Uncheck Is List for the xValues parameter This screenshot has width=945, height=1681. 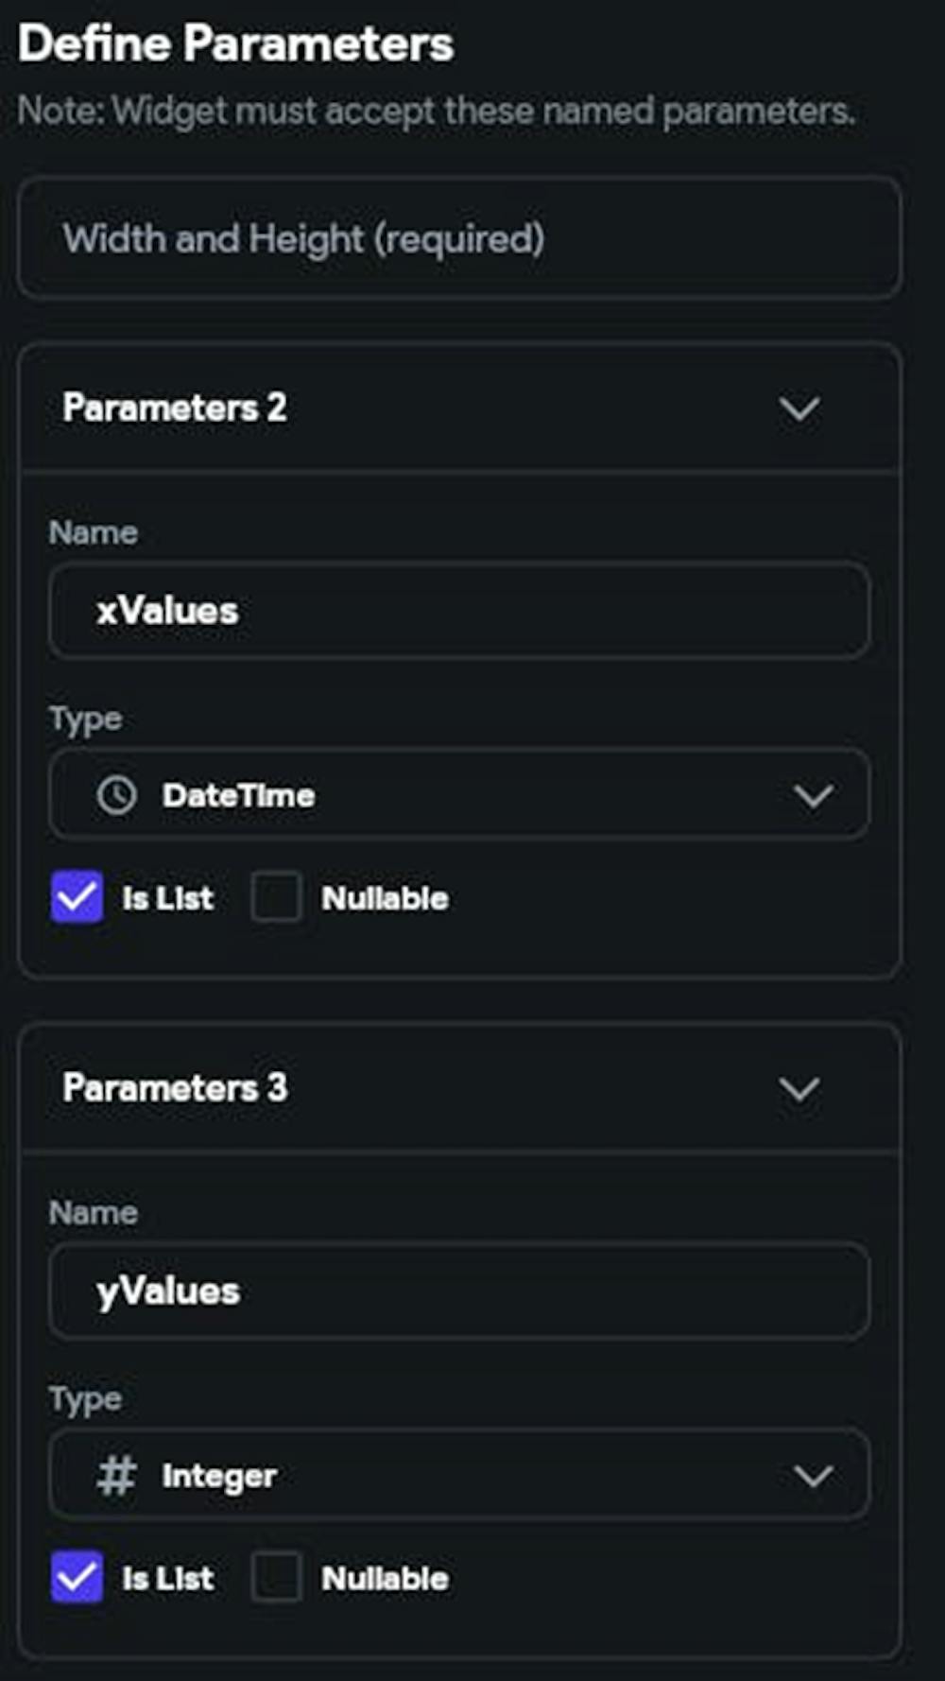coord(77,897)
